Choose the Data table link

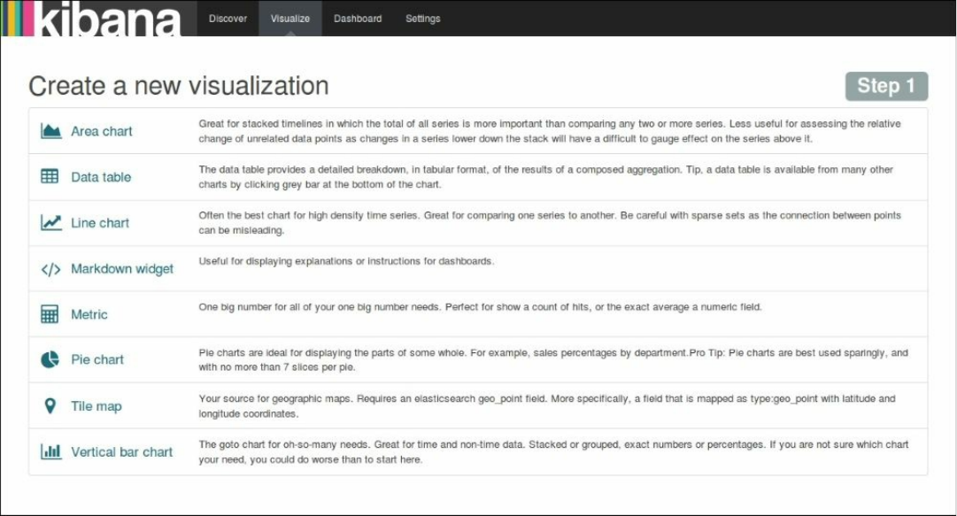click(x=101, y=177)
